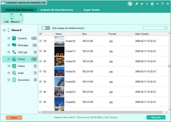Open help question mark icon
Screen dimensions: 171x122
click(x=147, y=4)
